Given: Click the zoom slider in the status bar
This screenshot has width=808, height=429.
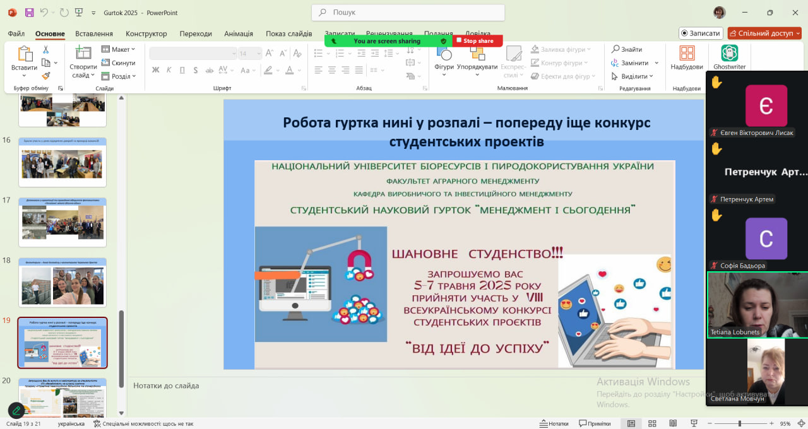Looking at the screenshot, I should click(740, 423).
